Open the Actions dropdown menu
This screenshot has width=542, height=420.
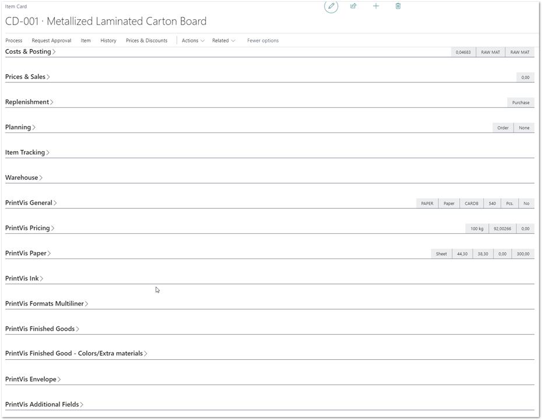193,41
